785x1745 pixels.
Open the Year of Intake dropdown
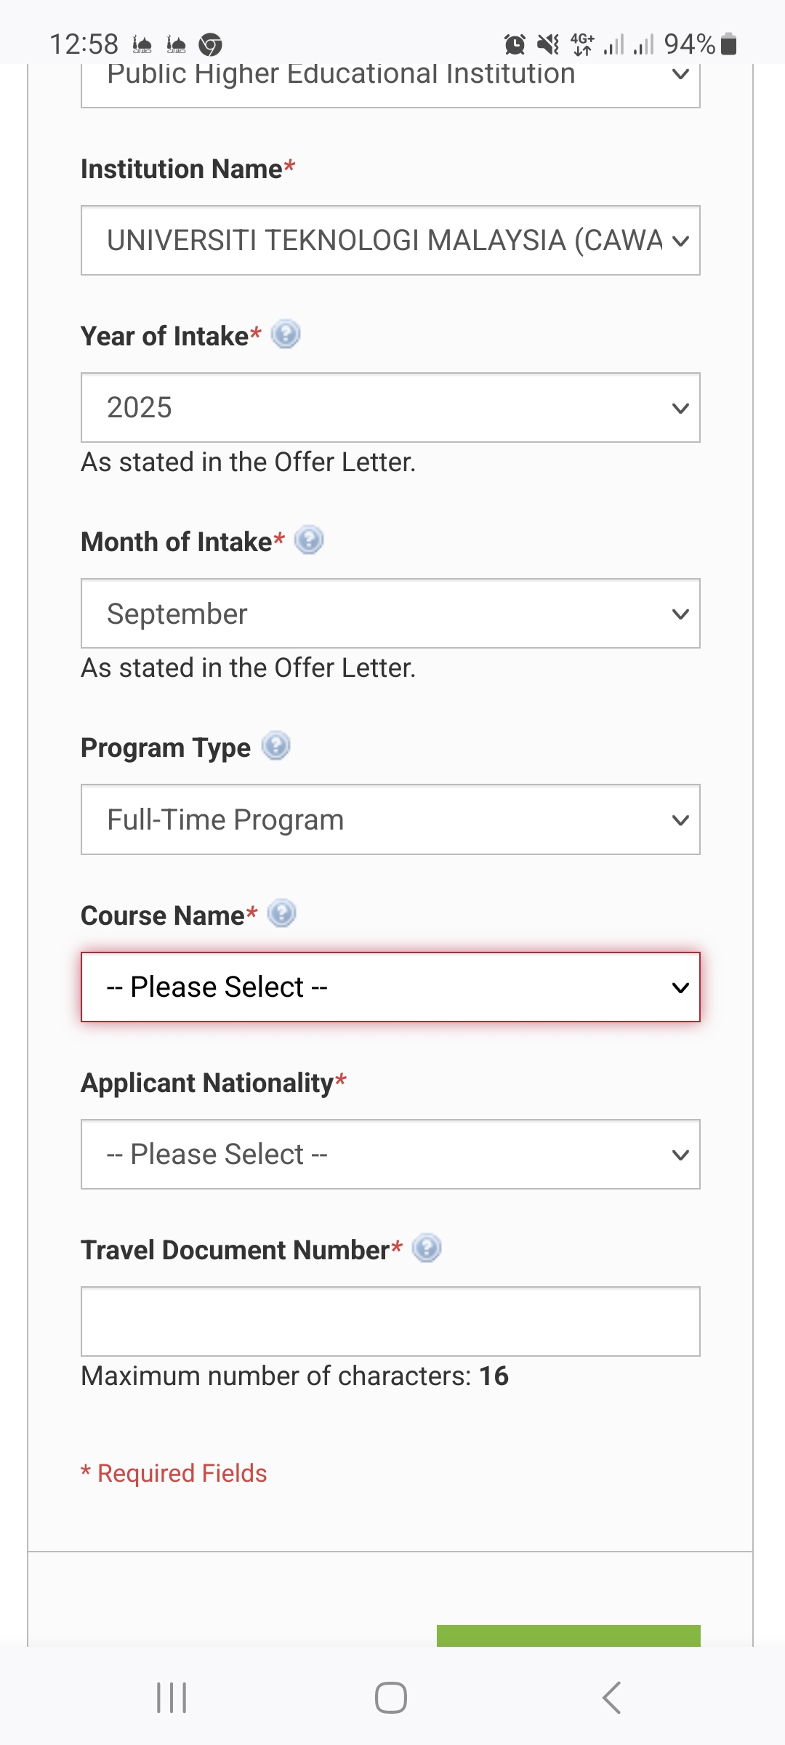390,408
